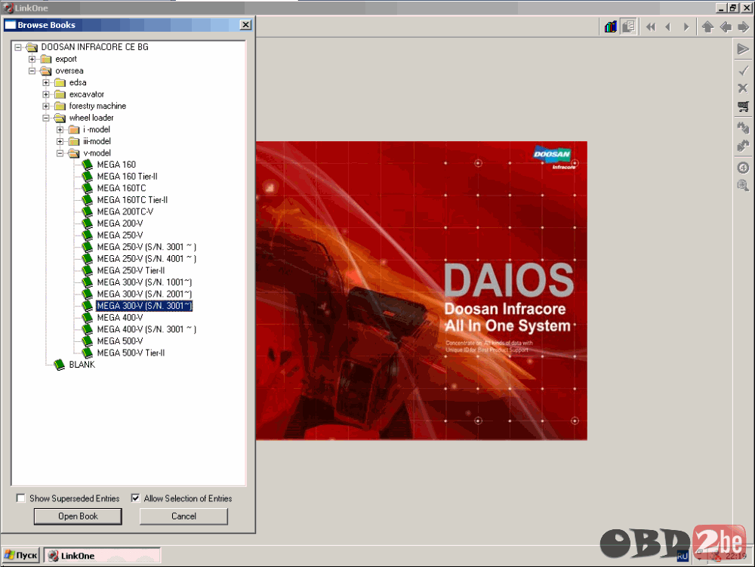Screen dimensions: 755x567
Task: Select MEGA 160TC book
Action: click(x=122, y=188)
